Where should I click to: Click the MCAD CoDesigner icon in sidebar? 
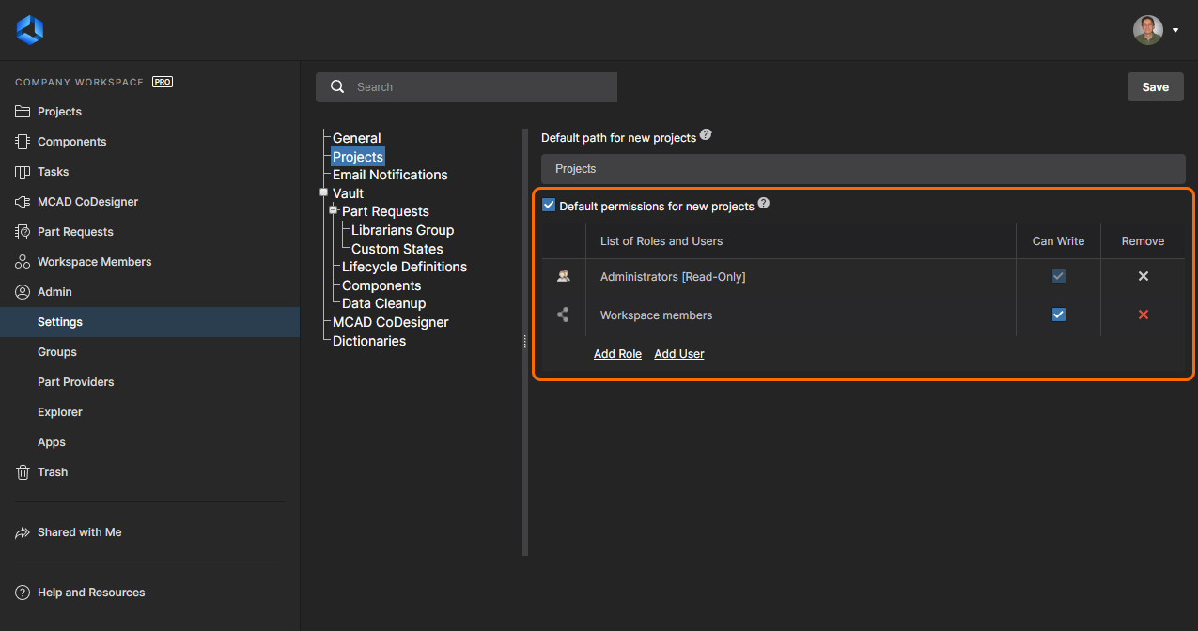coord(23,202)
